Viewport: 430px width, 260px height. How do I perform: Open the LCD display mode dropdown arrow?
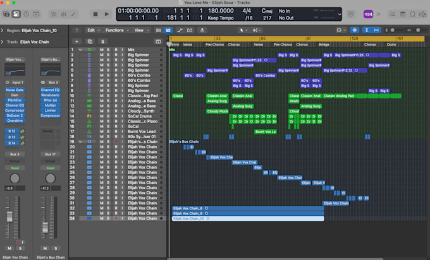click(340, 15)
